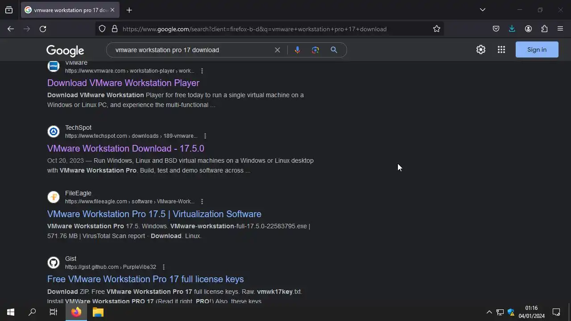Open Google quick settings gear
Viewport: 571px width, 321px height.
point(480,50)
